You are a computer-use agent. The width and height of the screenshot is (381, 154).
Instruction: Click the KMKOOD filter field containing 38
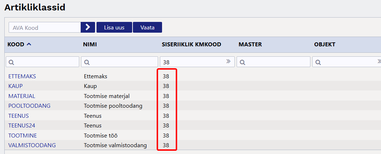pos(197,62)
